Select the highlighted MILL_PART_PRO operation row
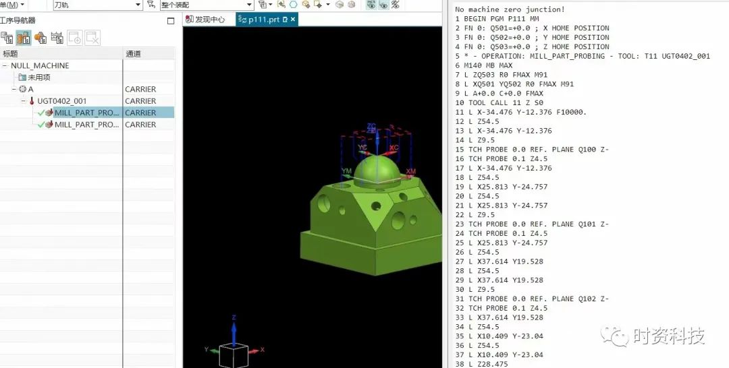 click(x=87, y=113)
